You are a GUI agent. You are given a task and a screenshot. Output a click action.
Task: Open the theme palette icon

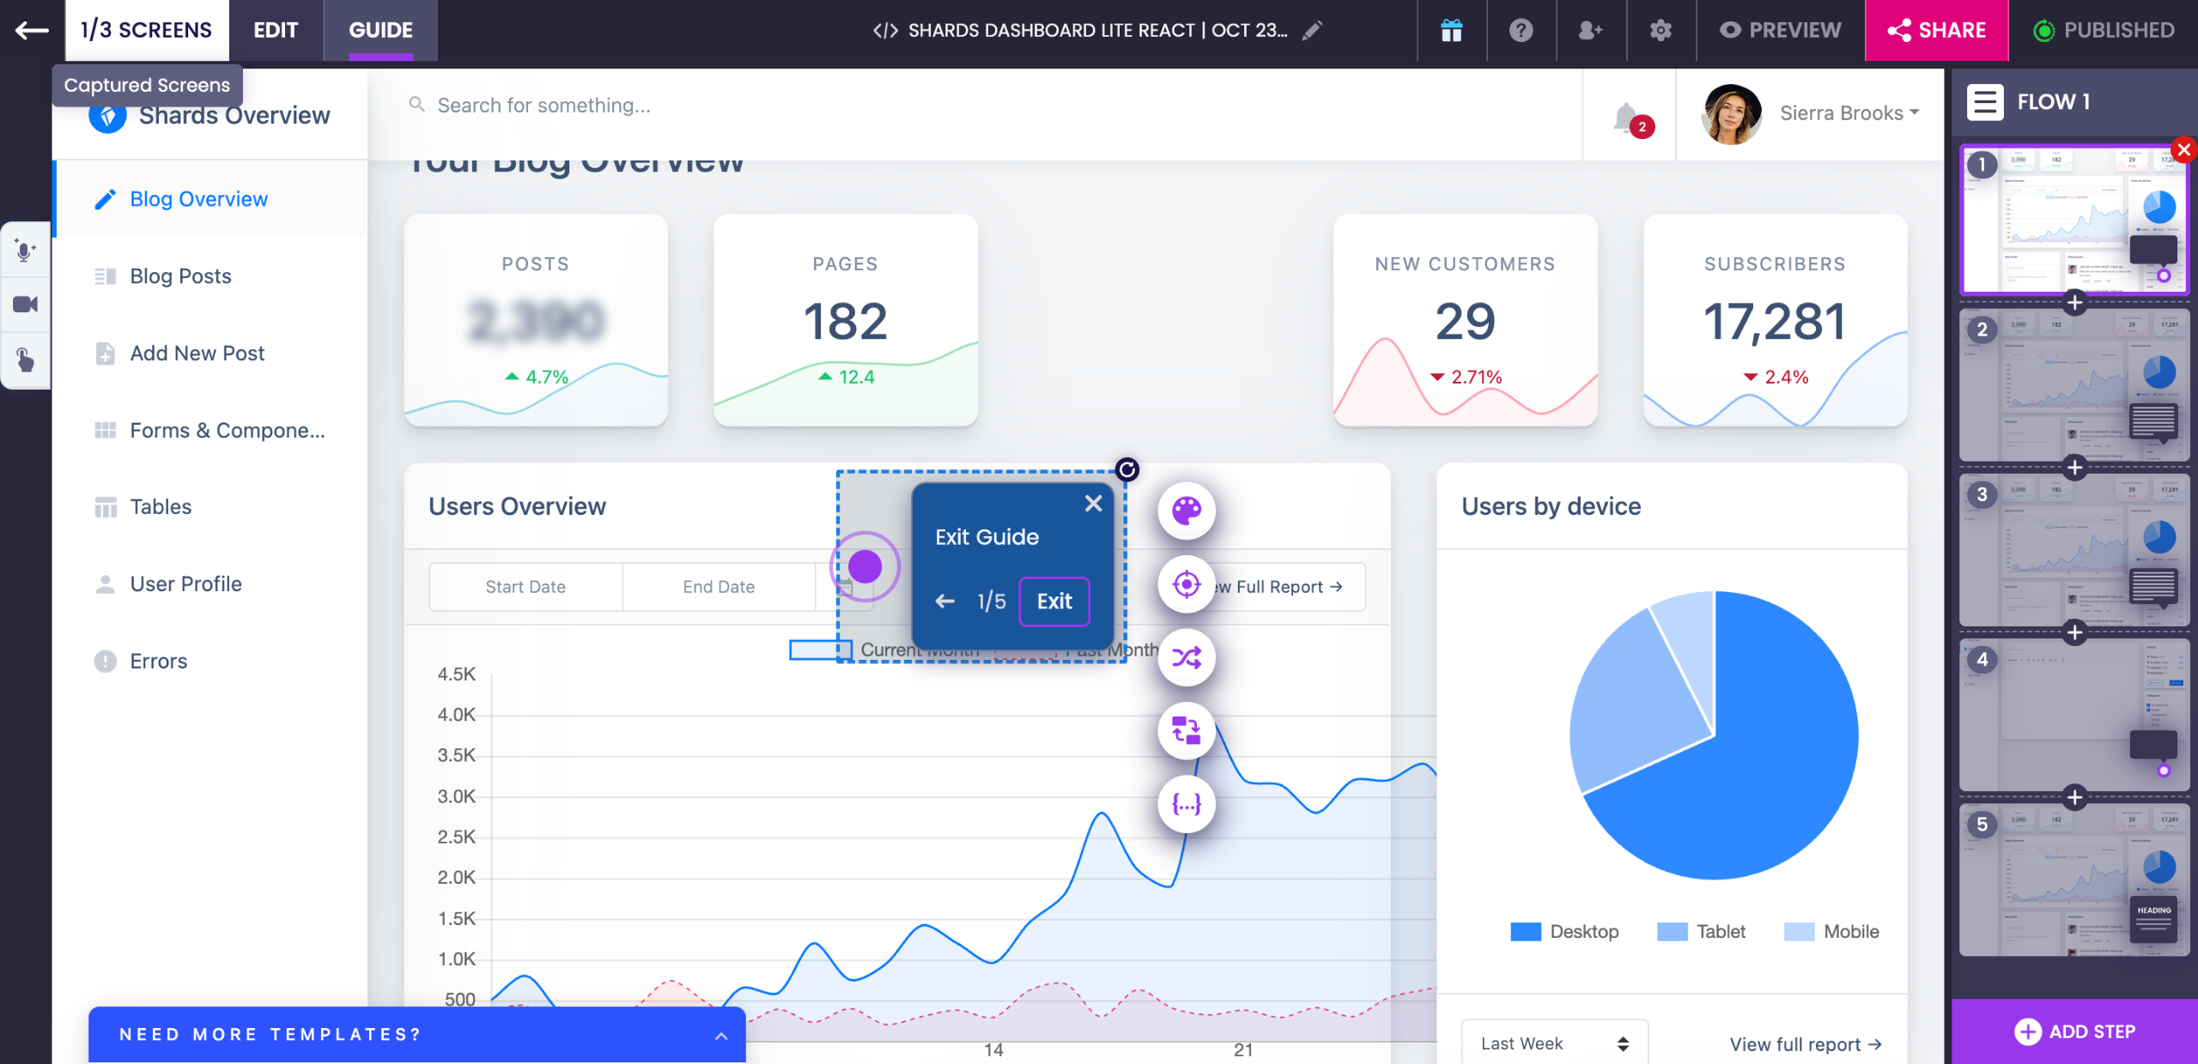[x=1187, y=511]
